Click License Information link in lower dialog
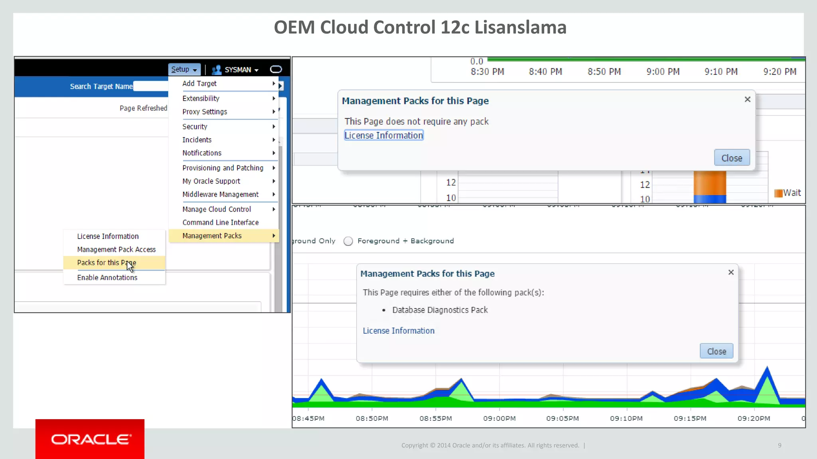Viewport: 817px width, 459px height. 399,331
